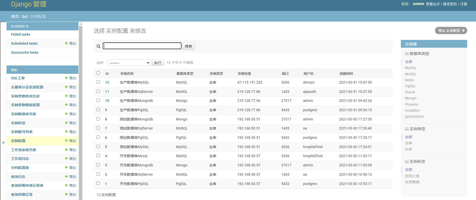Screen dimensions: 476x200
Task: Open Failed tasks in the sidebar
Action: (x=21, y=34)
